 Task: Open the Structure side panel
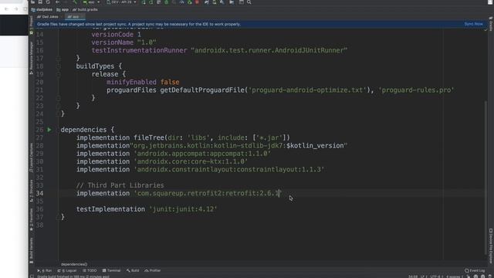tap(31, 191)
